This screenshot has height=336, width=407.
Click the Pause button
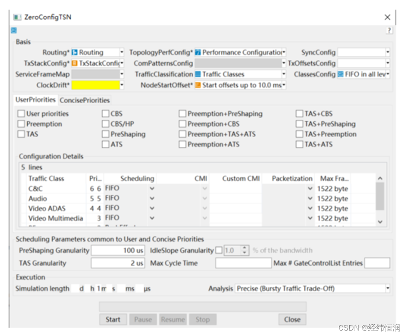(143, 319)
